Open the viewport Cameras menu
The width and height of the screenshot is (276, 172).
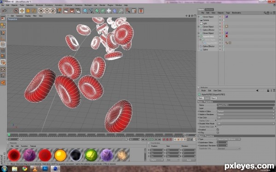19,16
